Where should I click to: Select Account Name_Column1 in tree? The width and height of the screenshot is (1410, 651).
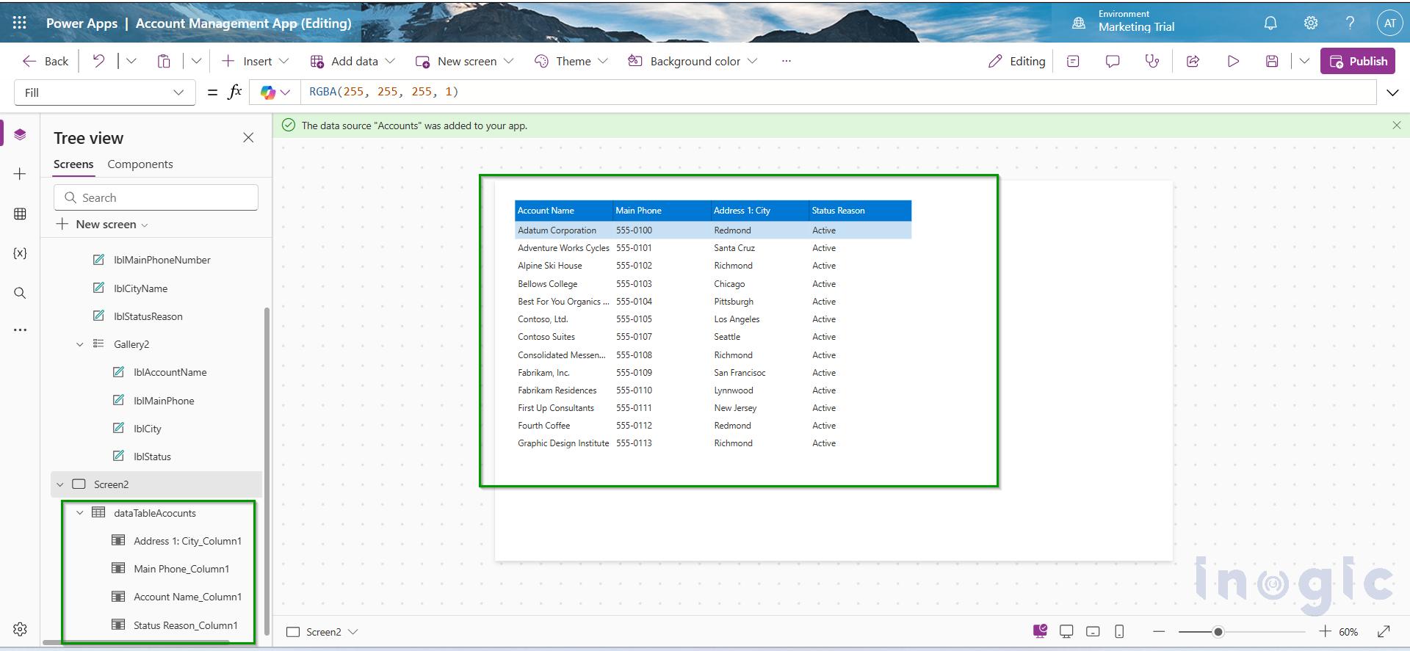(x=187, y=597)
